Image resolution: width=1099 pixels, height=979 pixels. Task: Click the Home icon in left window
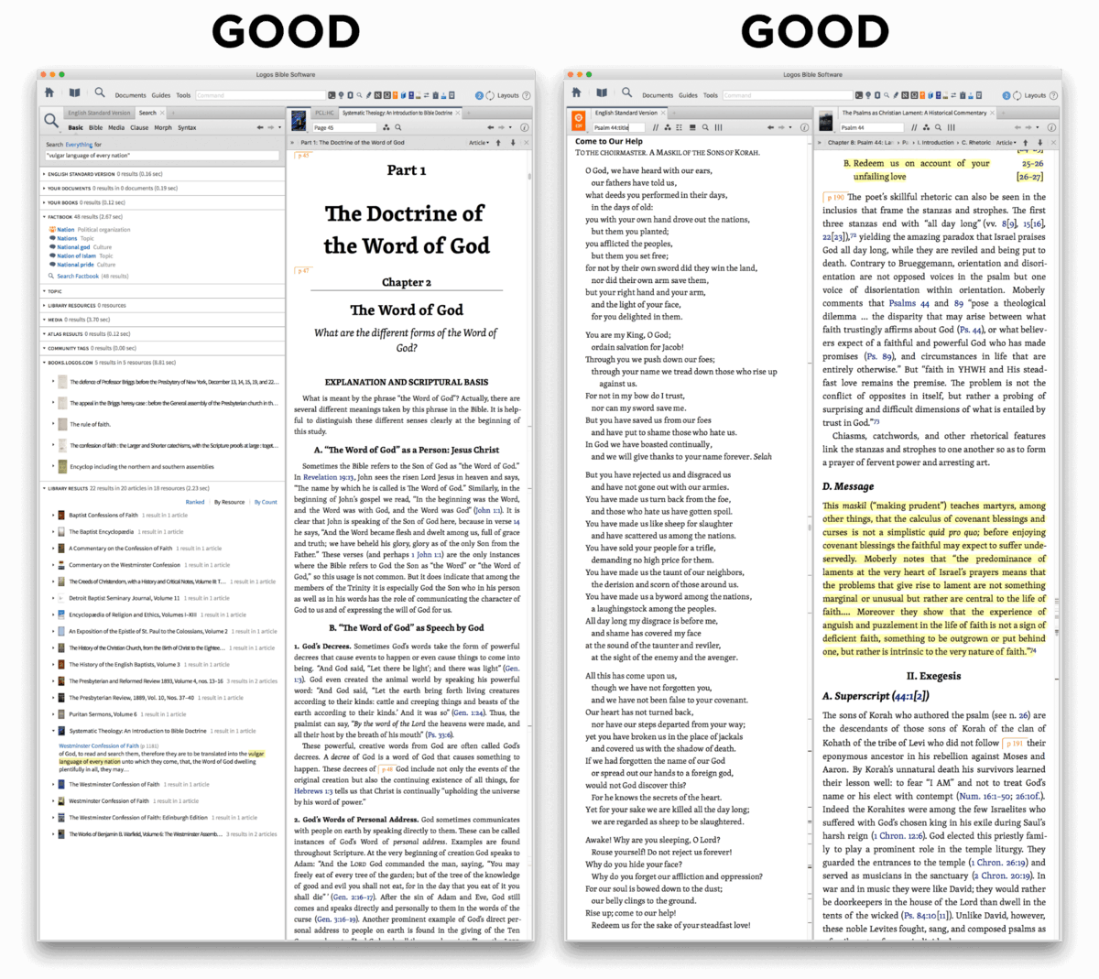49,93
